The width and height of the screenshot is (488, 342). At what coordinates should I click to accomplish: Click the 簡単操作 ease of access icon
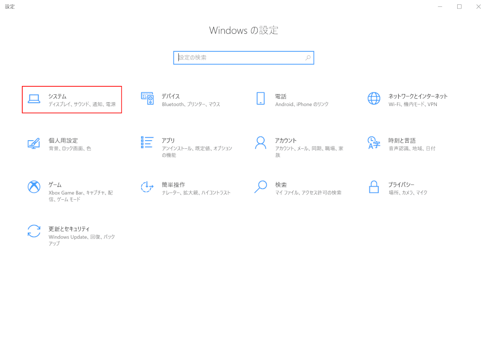pyautogui.click(x=147, y=187)
